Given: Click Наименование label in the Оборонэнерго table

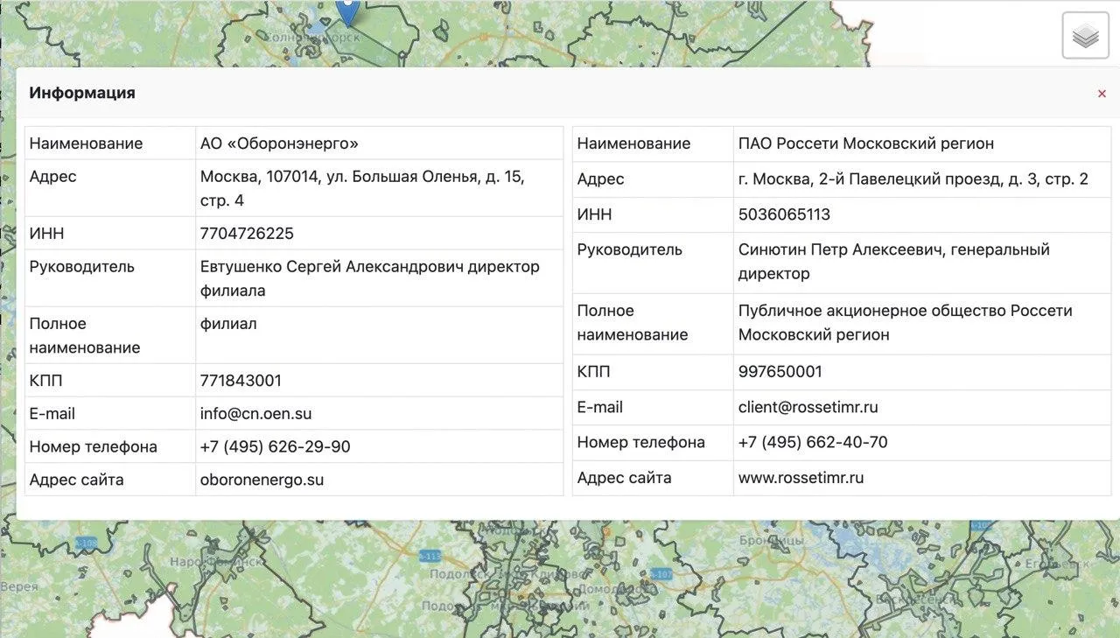Looking at the screenshot, I should click(x=86, y=144).
